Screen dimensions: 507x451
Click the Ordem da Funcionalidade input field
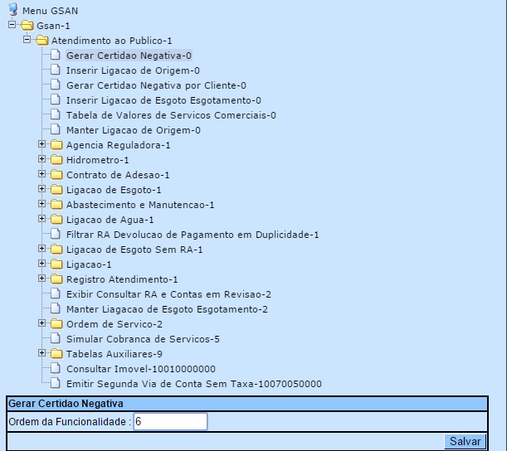(170, 422)
